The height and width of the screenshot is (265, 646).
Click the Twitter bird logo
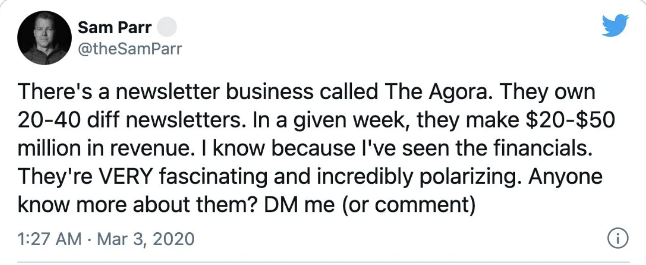(615, 25)
